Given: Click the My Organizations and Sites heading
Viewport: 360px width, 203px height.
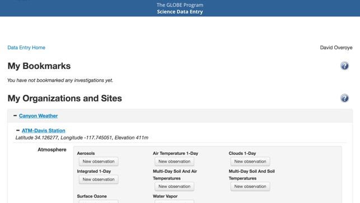Looking at the screenshot, I should pos(65,98).
